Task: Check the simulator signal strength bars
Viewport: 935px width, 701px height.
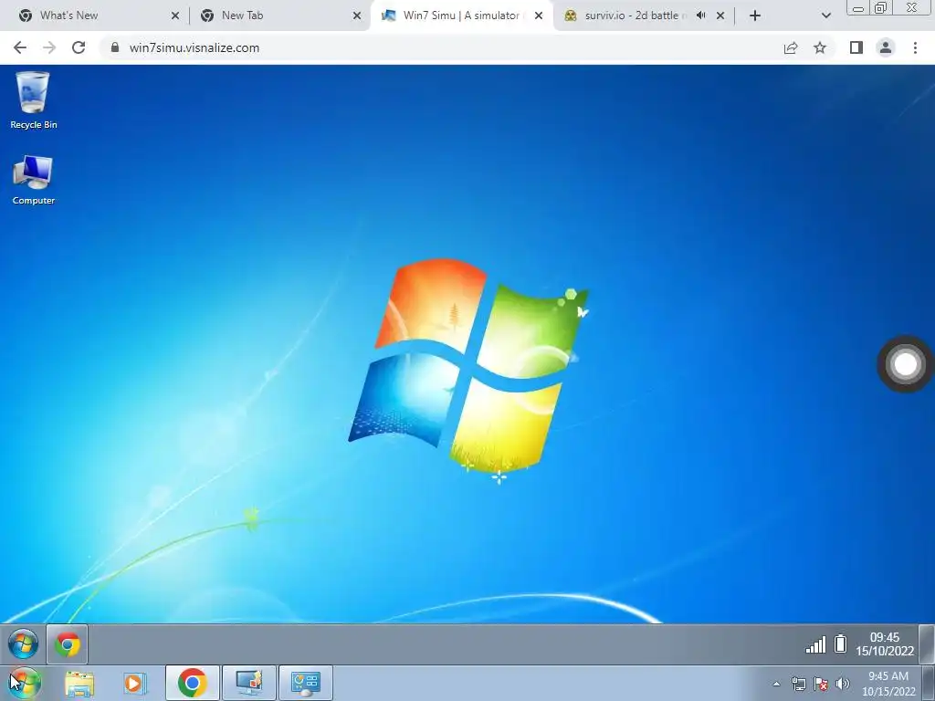Action: 815,644
